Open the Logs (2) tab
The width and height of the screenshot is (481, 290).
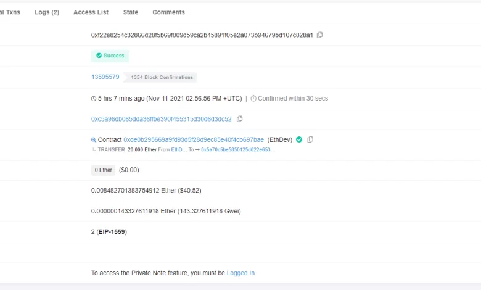pyautogui.click(x=47, y=12)
